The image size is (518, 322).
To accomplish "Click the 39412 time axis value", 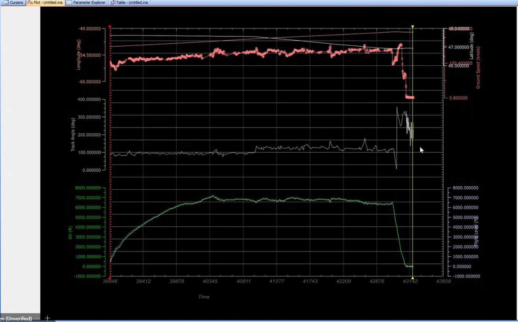I will tap(143, 281).
